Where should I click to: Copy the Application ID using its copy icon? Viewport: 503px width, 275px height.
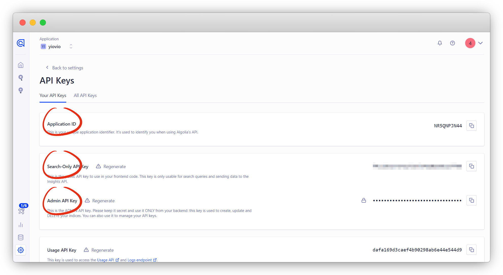[x=471, y=125]
